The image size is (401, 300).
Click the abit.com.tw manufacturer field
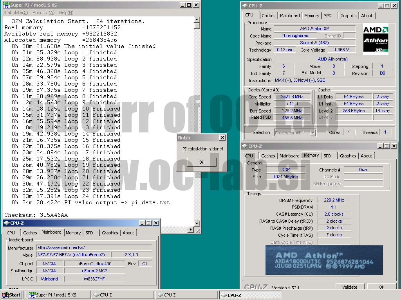click(94, 247)
